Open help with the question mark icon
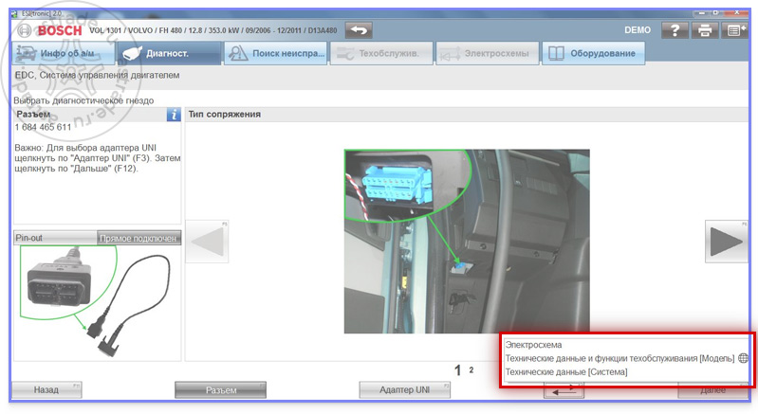The width and height of the screenshot is (758, 414). coord(675,30)
